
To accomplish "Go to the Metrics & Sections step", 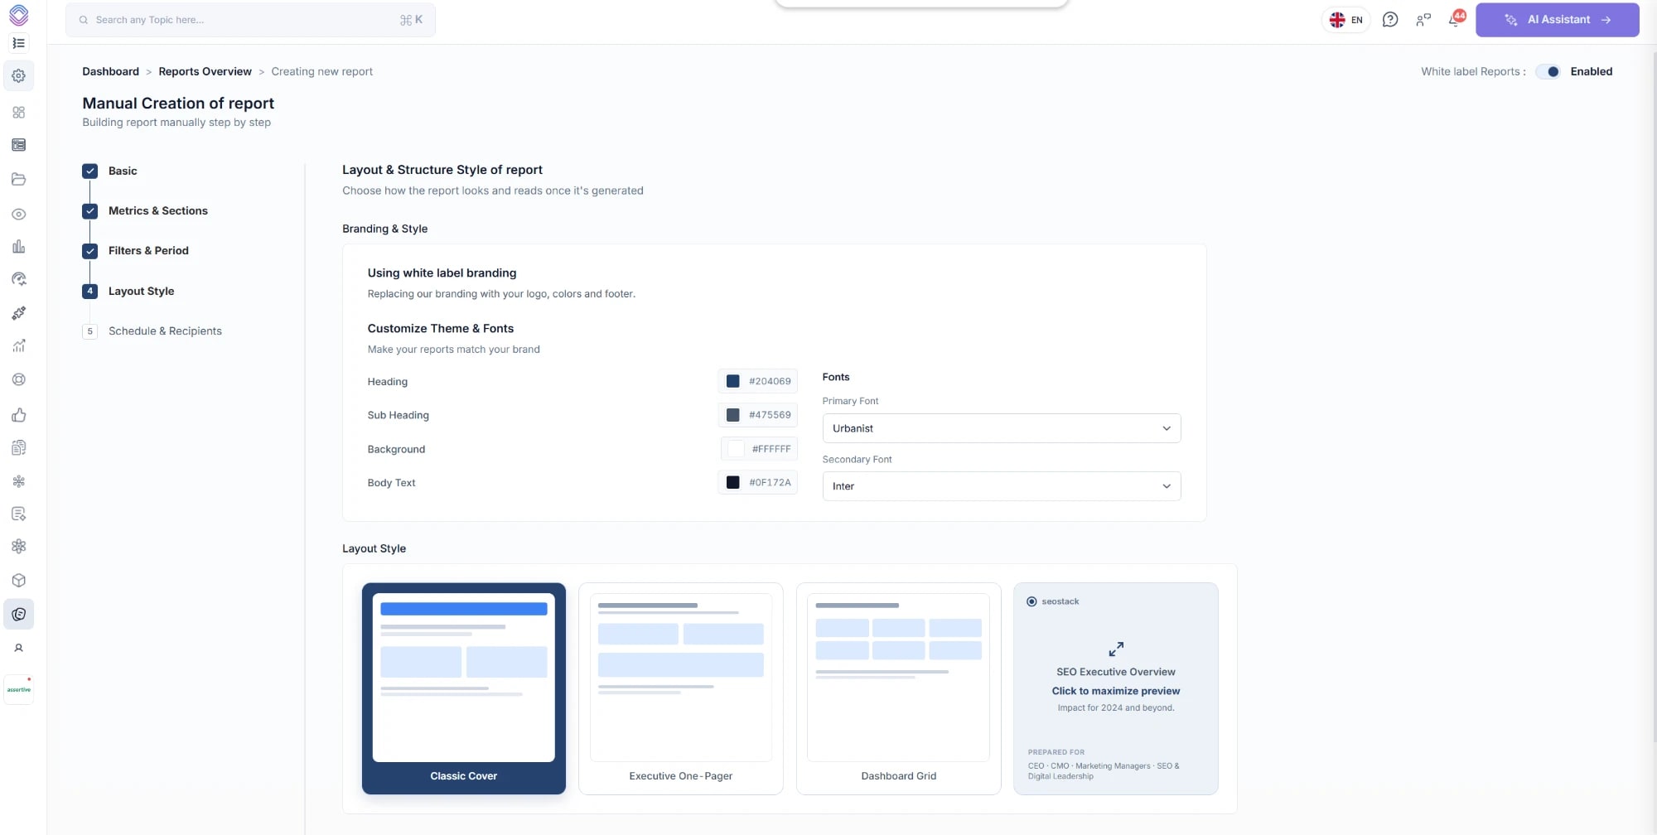I will (158, 210).
